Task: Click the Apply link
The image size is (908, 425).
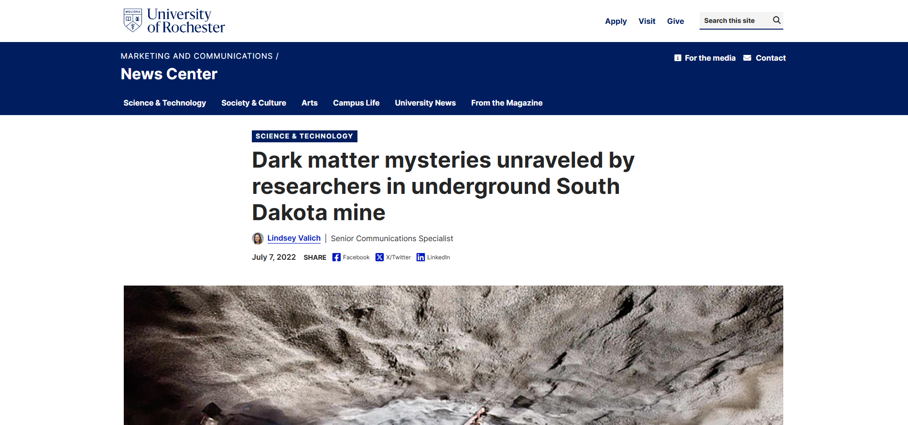Action: pos(616,21)
